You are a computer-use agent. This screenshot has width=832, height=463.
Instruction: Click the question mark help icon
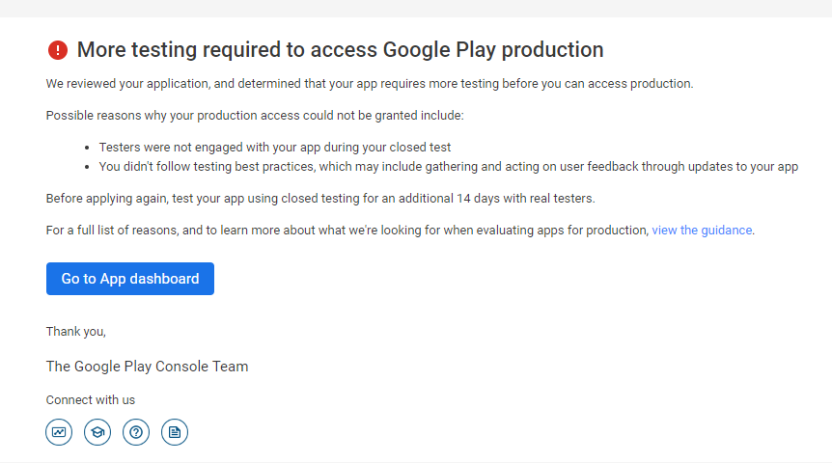(136, 432)
